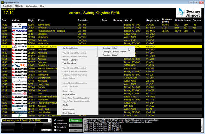Click the Sydney Airport logo
This screenshot has height=134, width=205.
[x=189, y=13]
